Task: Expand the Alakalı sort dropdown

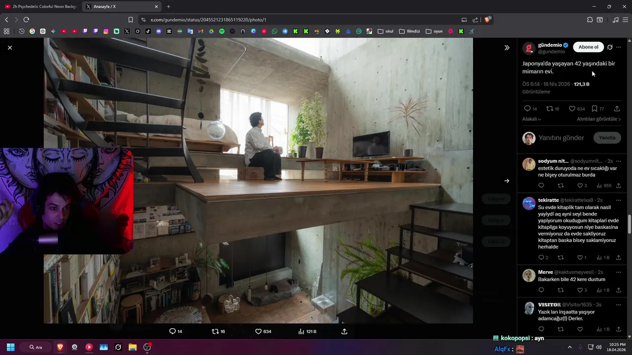Action: 532,119
